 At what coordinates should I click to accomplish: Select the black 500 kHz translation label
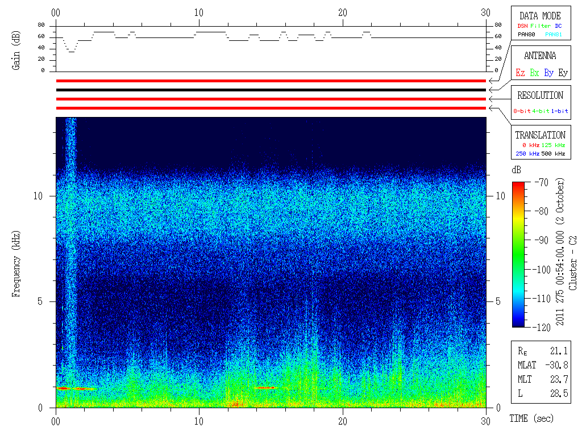(553, 154)
